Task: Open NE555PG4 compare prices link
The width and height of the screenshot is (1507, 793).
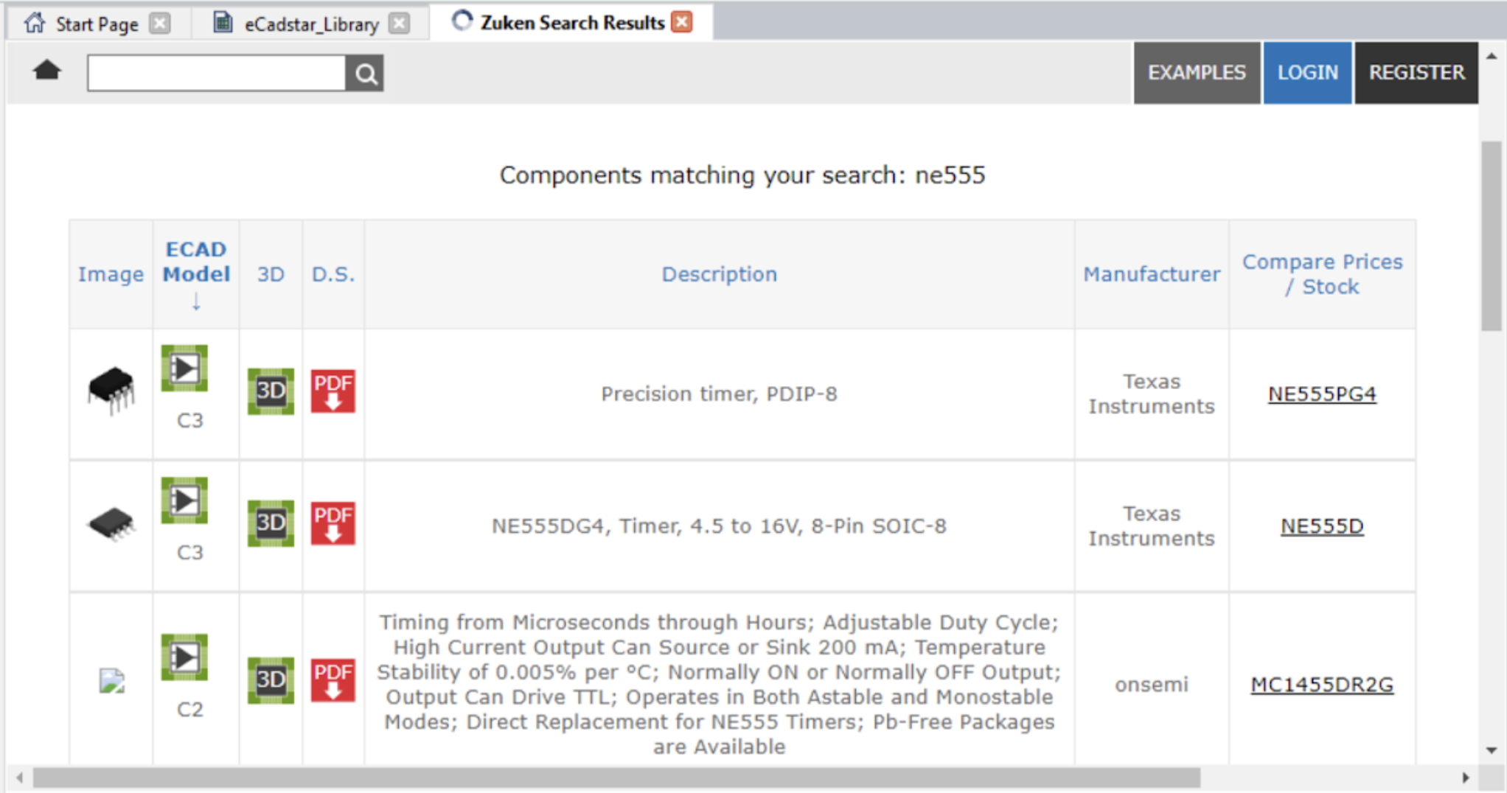Action: click(1321, 394)
